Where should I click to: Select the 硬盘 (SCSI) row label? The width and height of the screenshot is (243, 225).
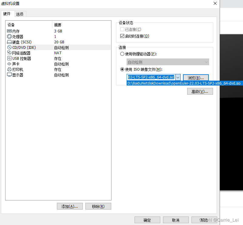[x=22, y=42]
